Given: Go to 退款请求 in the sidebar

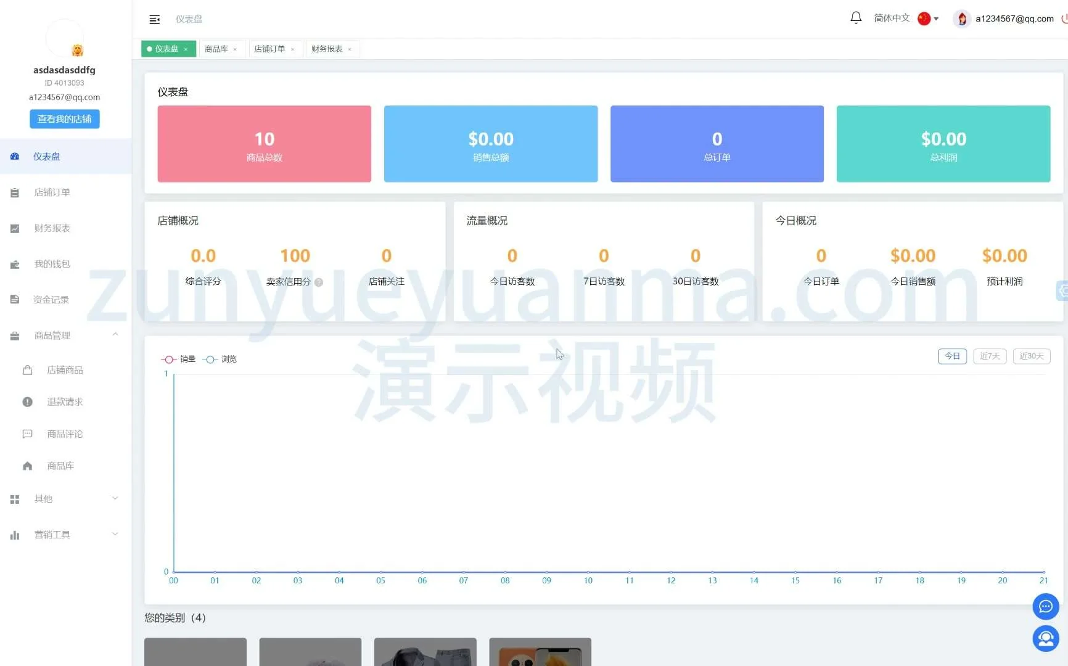Looking at the screenshot, I should (x=65, y=402).
